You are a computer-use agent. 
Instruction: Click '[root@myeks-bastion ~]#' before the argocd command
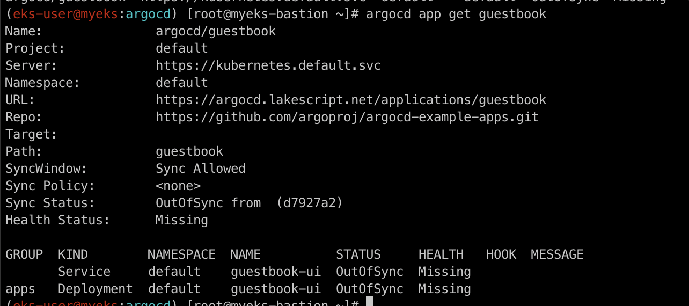point(273,14)
